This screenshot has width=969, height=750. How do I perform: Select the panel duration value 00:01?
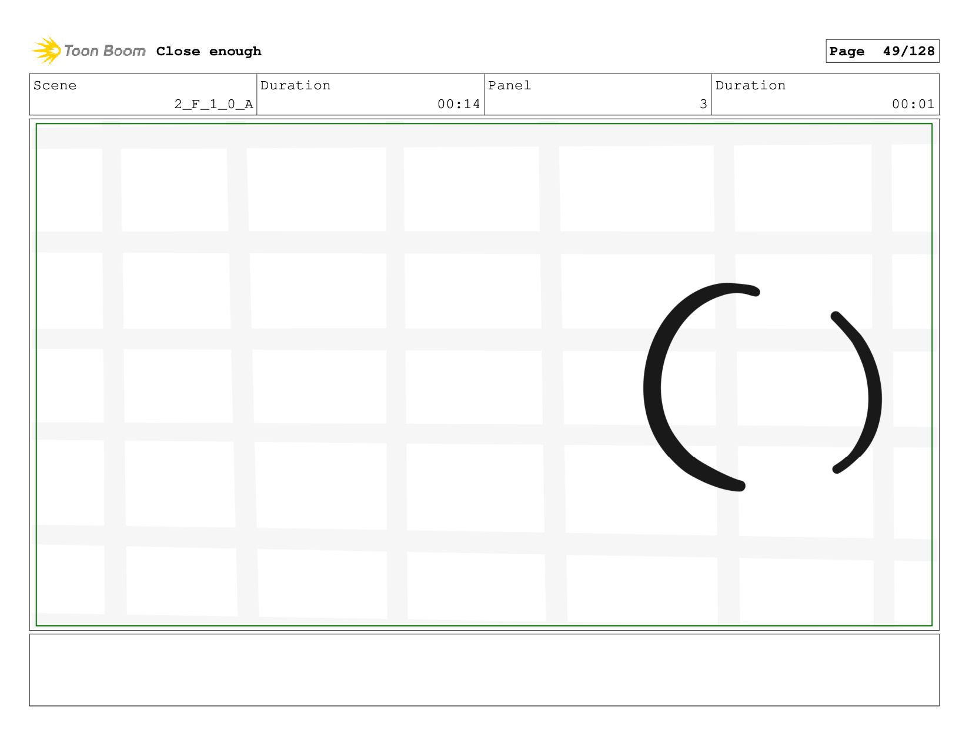[913, 105]
